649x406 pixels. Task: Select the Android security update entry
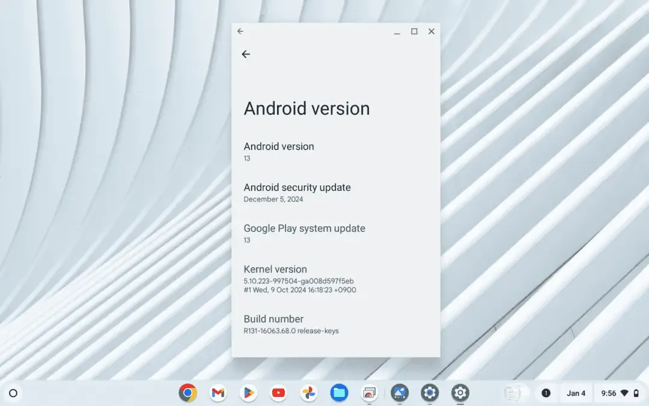point(336,192)
